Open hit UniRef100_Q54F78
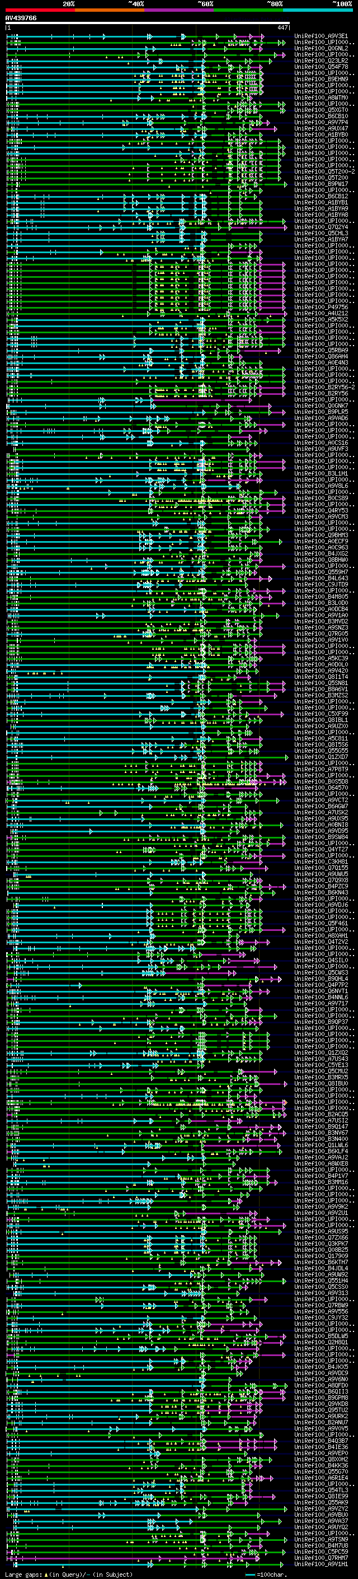The image size is (358, 1579). 321,67
